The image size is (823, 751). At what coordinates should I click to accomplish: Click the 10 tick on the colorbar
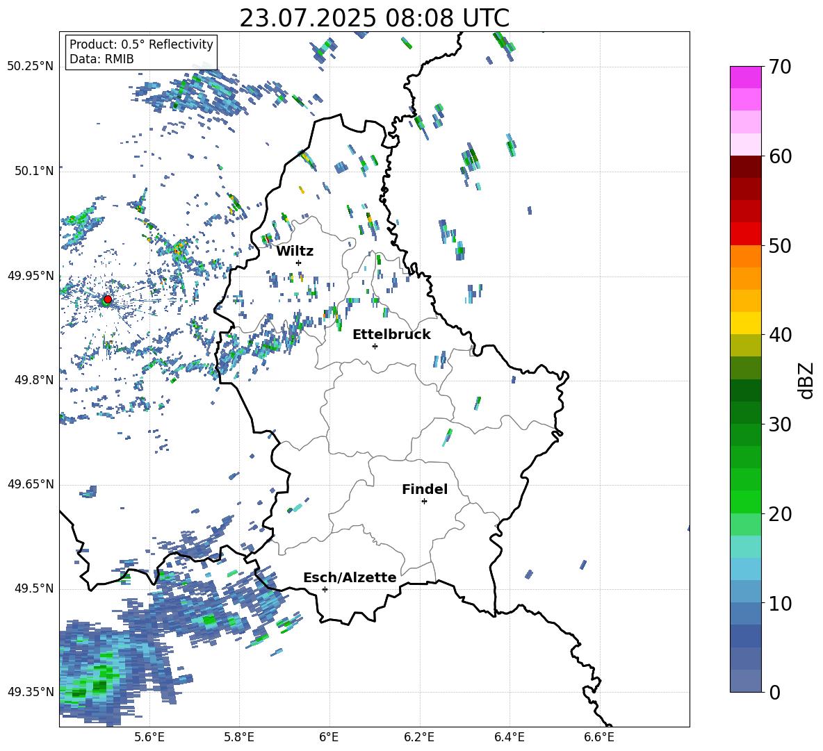780,603
